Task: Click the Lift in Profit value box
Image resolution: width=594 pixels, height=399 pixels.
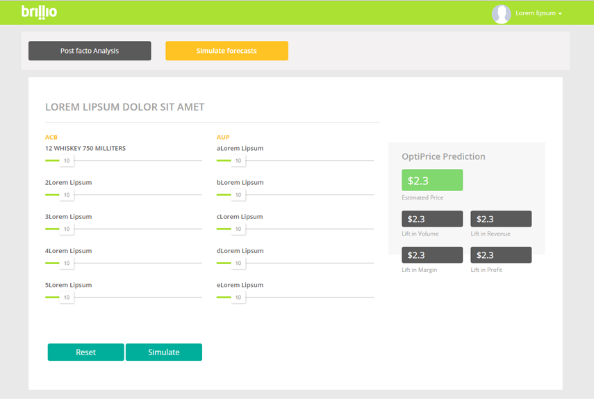Action: [x=501, y=255]
